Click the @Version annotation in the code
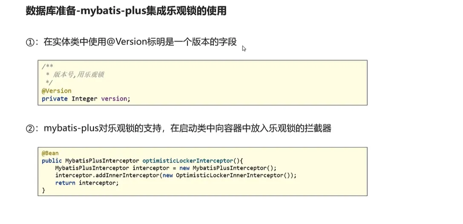 coord(56,91)
